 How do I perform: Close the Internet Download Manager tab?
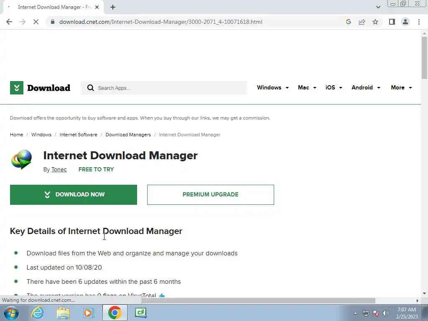point(97,7)
